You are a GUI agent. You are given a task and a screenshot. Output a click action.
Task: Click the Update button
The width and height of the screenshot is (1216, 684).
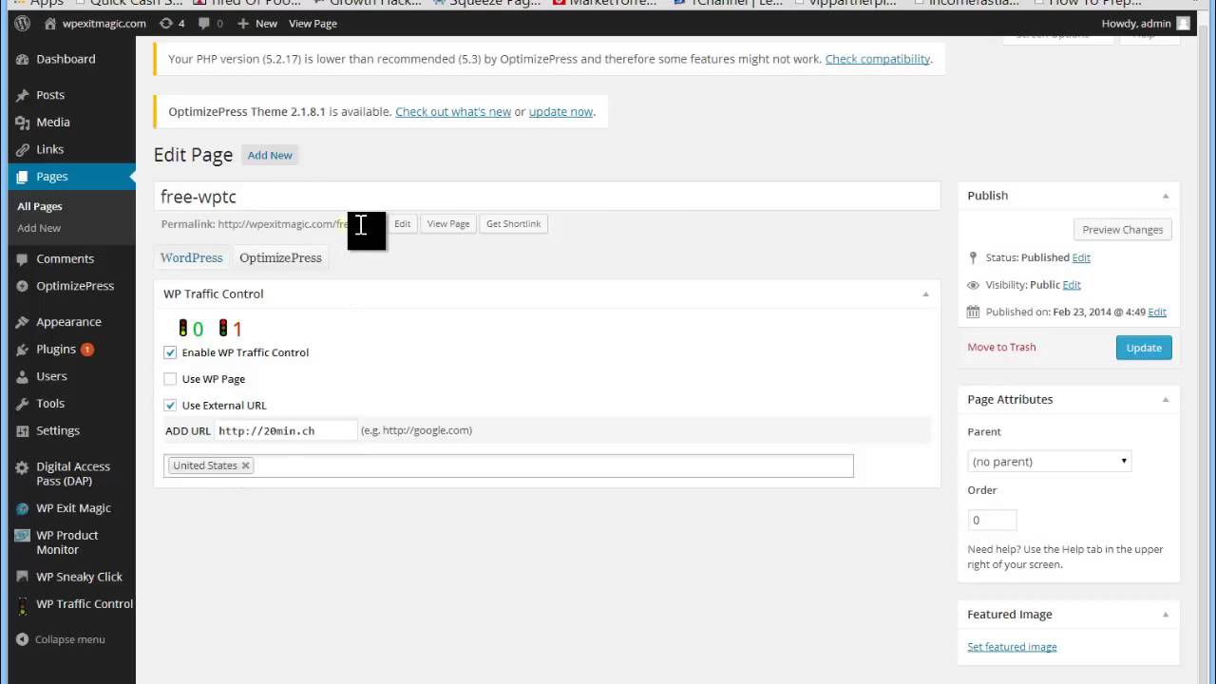(x=1144, y=348)
